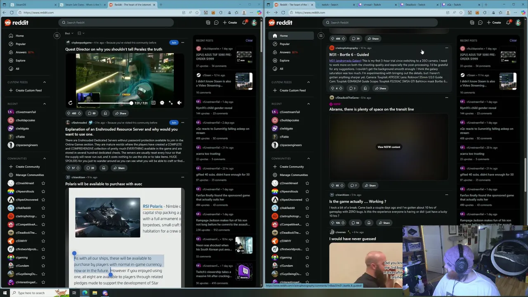The width and height of the screenshot is (528, 297).
Task: Open the Best sort dropdown in left window
Action: [69, 33]
